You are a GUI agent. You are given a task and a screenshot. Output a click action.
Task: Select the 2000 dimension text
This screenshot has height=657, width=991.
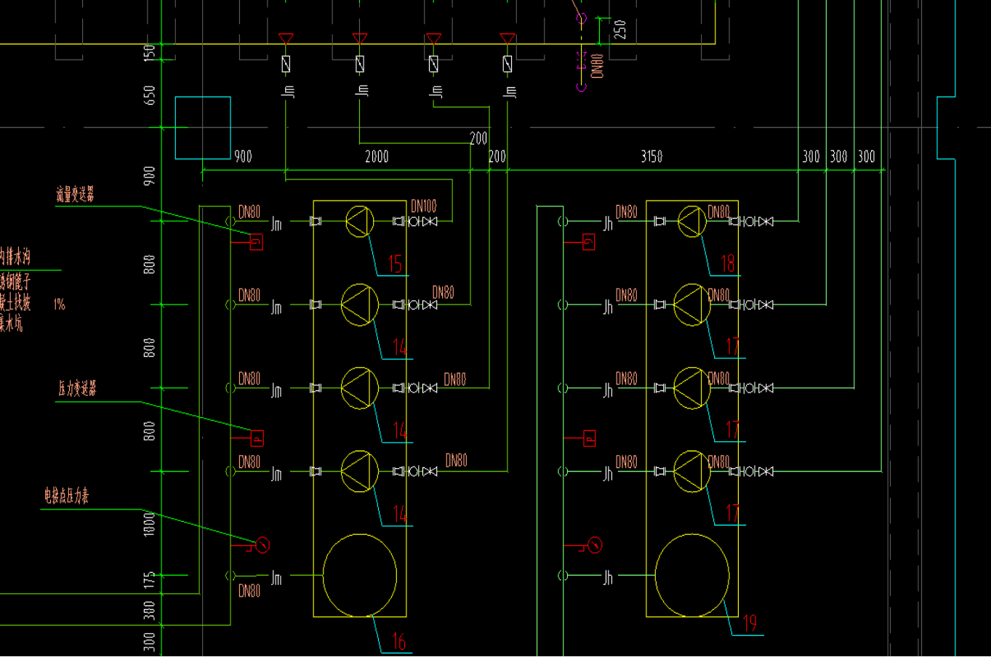377,156
